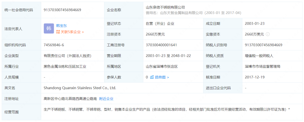Click the 参保人数 label cell

click(x=124, y=77)
